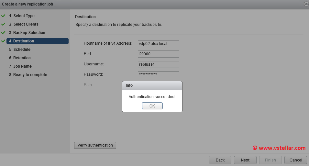309x166 pixels.
Task: Go to step 1 Select Type
Action: pyautogui.click(x=24, y=16)
